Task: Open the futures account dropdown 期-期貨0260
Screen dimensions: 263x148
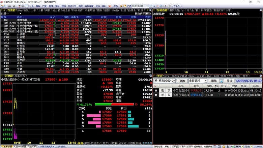Action: [x=174, y=81]
